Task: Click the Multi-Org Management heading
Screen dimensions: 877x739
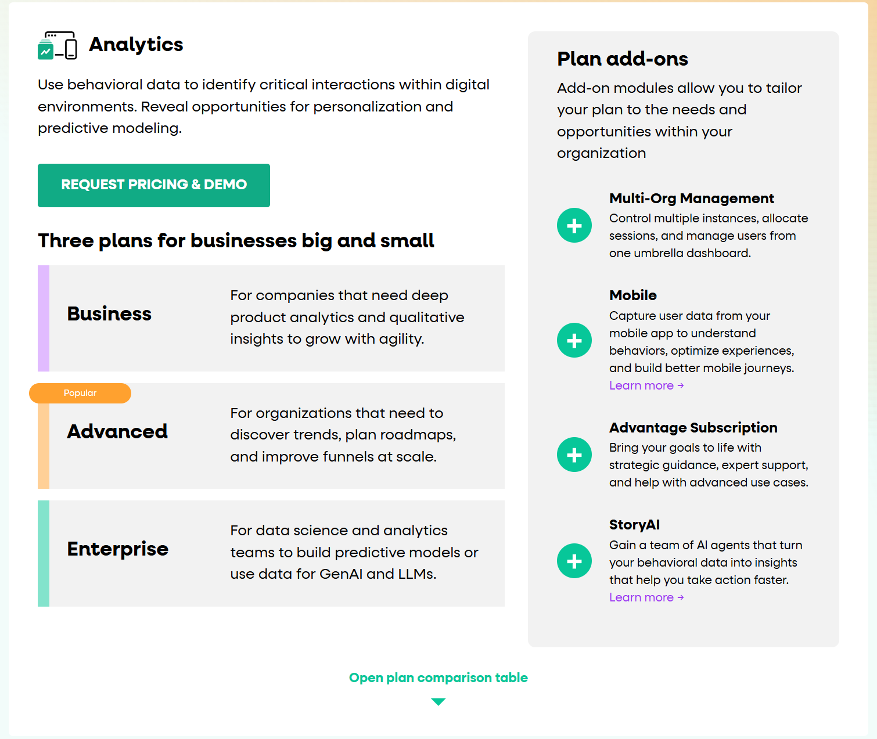Action: (691, 199)
